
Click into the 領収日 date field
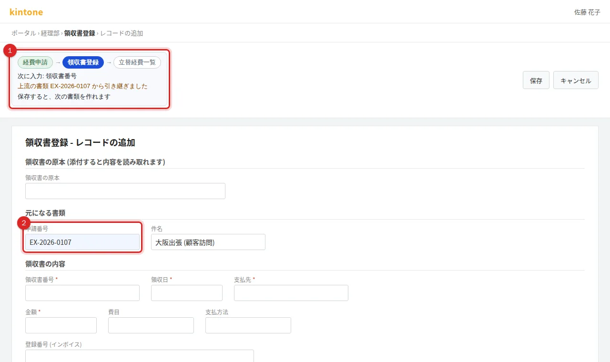click(x=187, y=293)
